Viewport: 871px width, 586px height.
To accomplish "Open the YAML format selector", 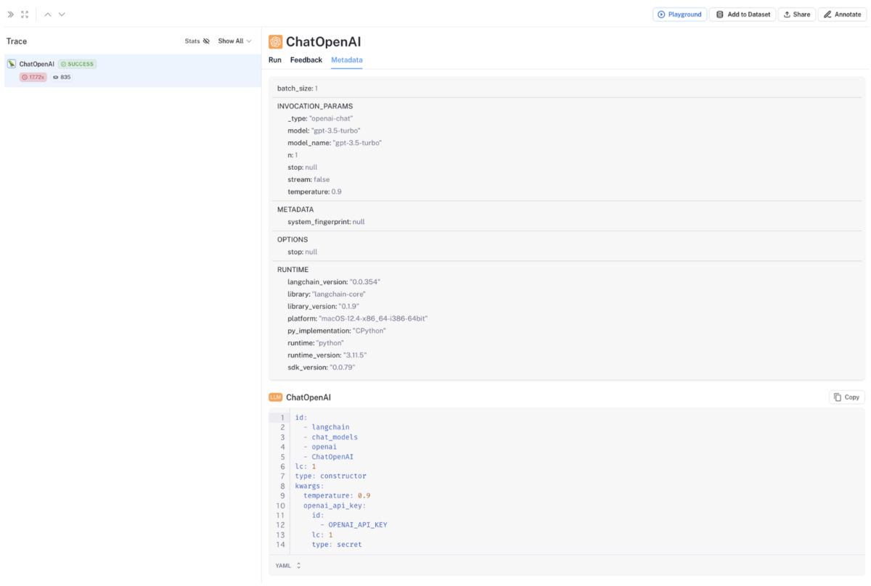I will [288, 565].
